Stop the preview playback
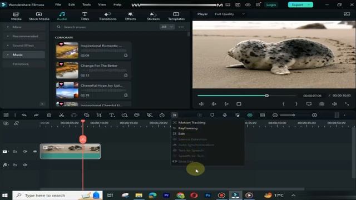 [239, 104]
